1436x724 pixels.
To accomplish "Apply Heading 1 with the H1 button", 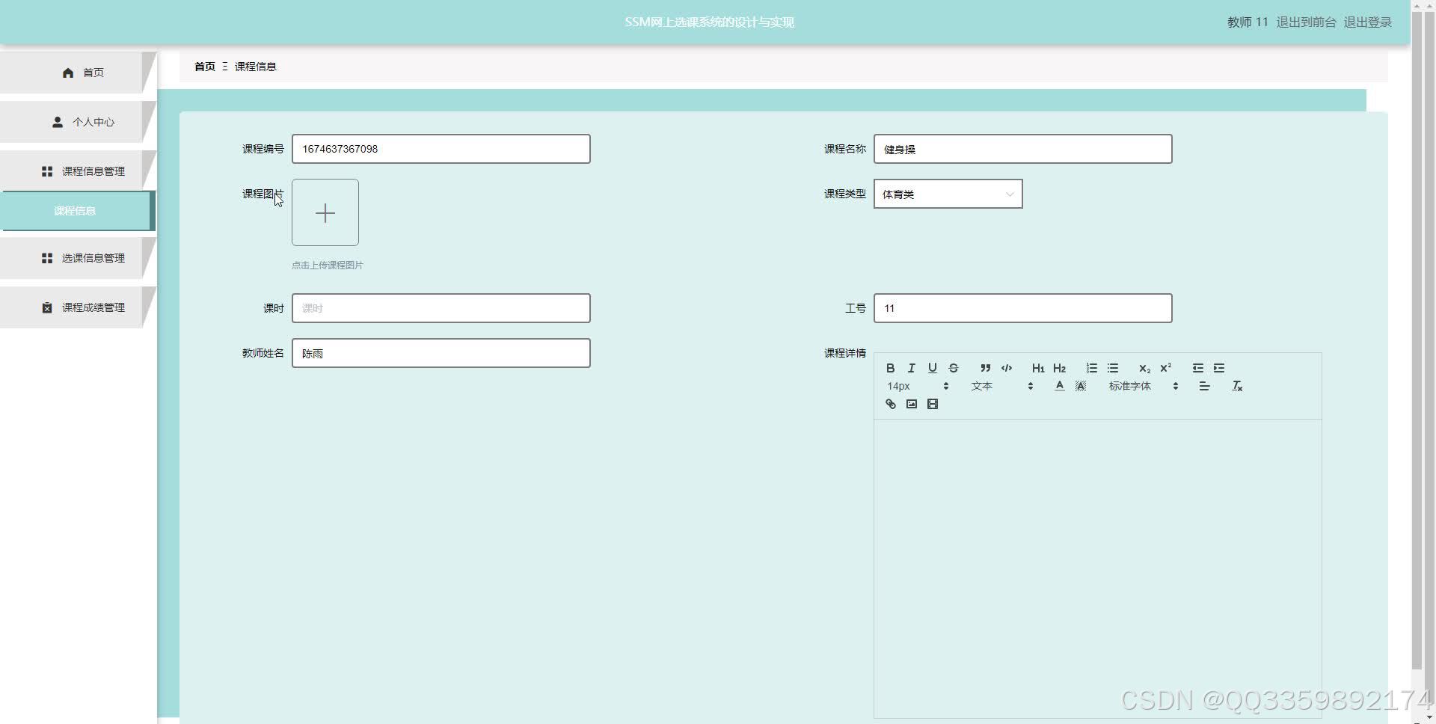I will 1038,368.
